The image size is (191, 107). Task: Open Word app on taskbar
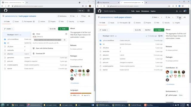click(93, 105)
